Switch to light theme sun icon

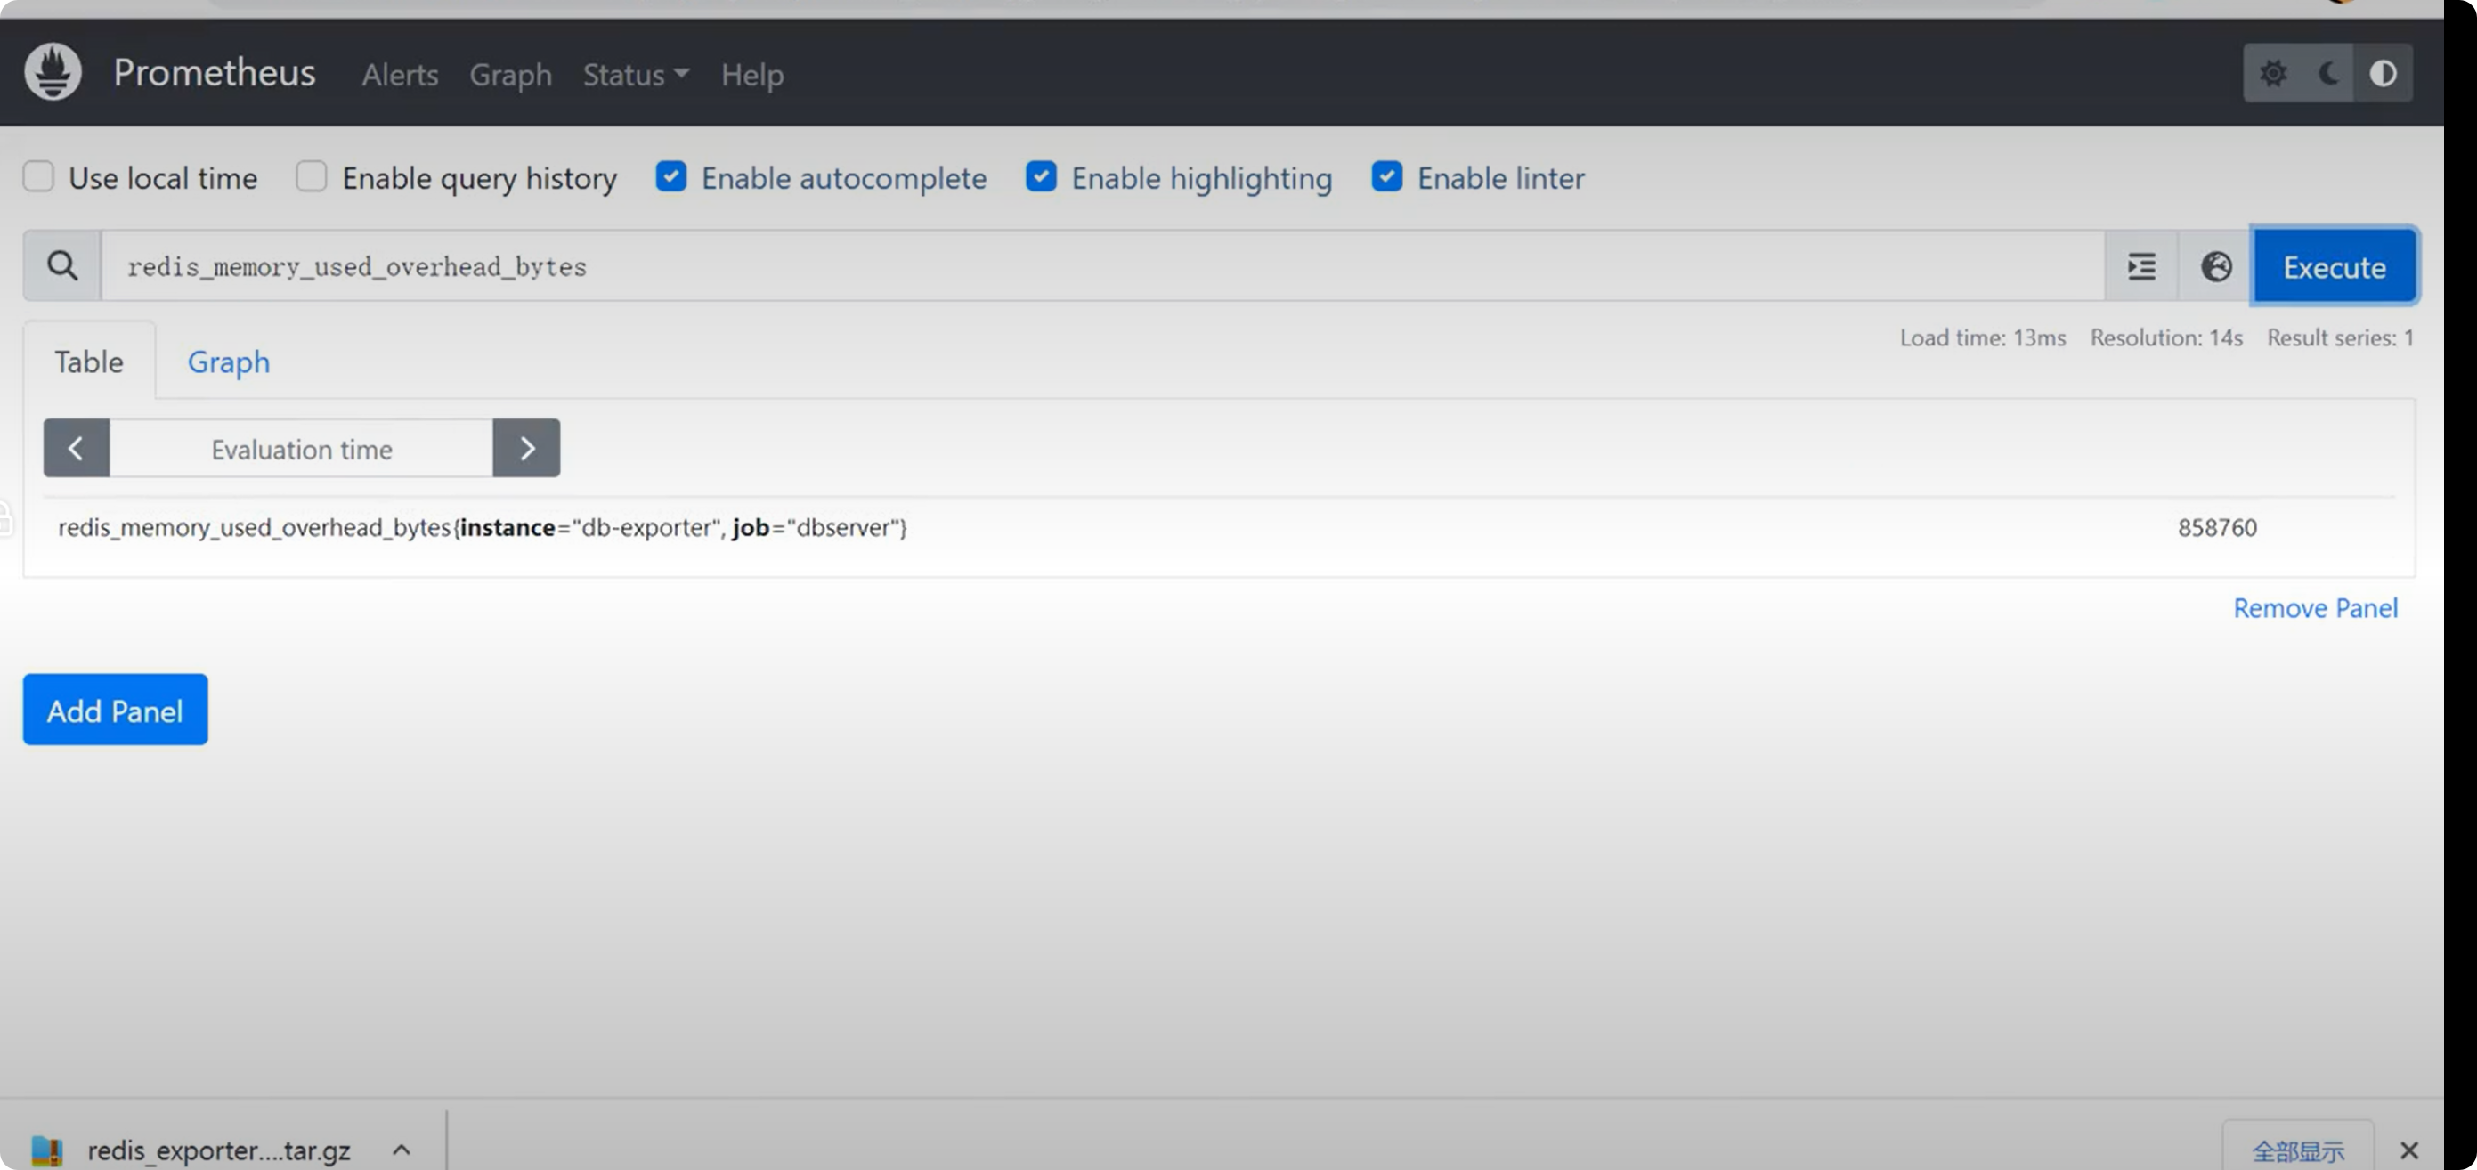click(2272, 73)
